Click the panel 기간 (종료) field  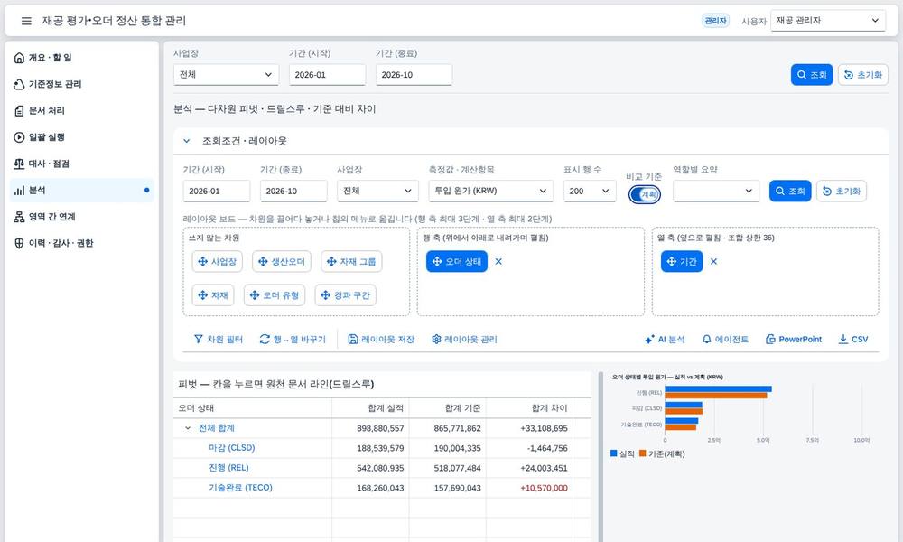293,192
